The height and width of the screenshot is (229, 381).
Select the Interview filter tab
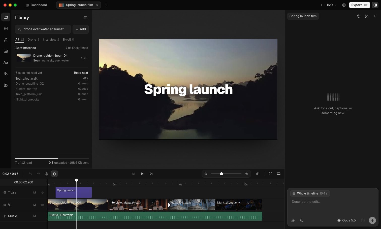coord(51,40)
